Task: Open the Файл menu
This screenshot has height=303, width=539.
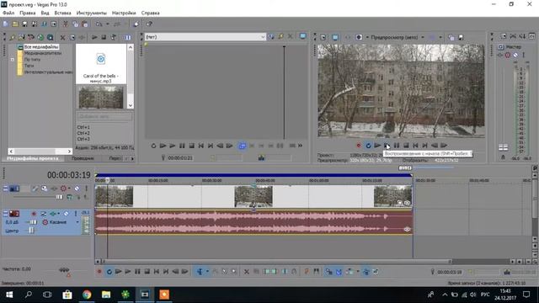Action: point(8,13)
